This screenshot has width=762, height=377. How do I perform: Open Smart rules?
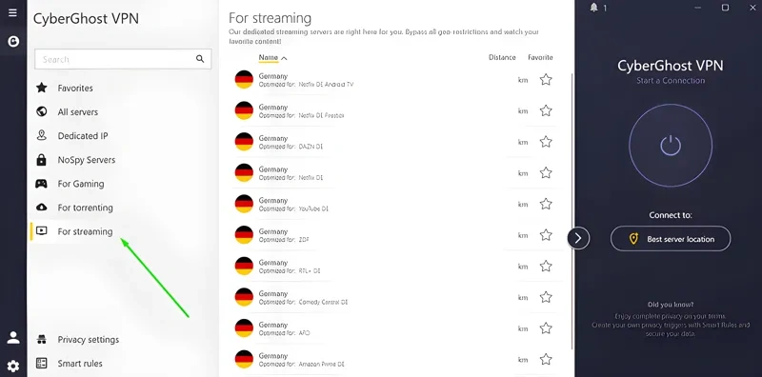coord(80,364)
